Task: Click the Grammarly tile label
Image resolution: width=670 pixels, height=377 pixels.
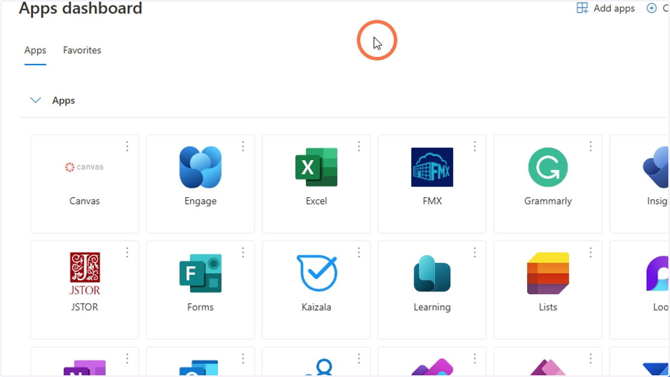Action: [548, 201]
